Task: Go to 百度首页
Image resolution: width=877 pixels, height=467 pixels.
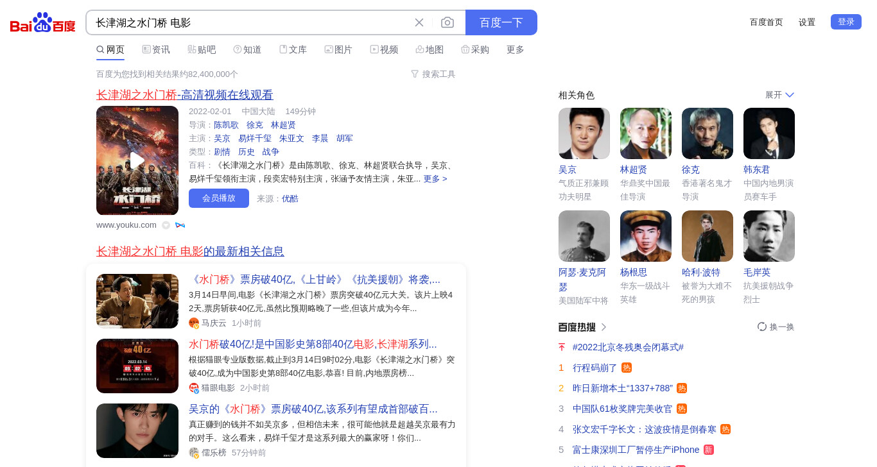Action: 767,22
